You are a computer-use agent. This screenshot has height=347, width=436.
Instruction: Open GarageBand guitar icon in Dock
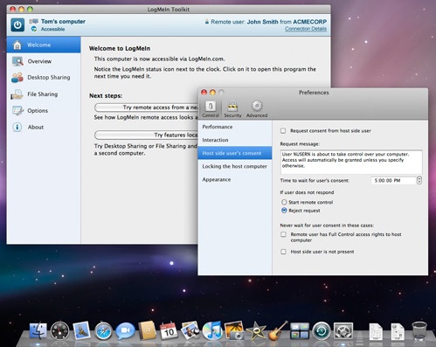(278, 330)
